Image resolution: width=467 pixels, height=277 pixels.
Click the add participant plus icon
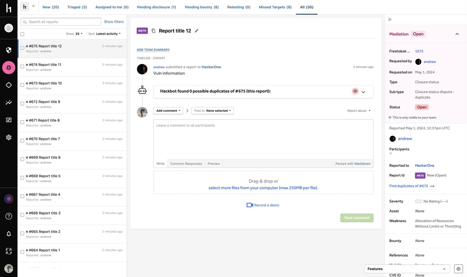pos(391,153)
